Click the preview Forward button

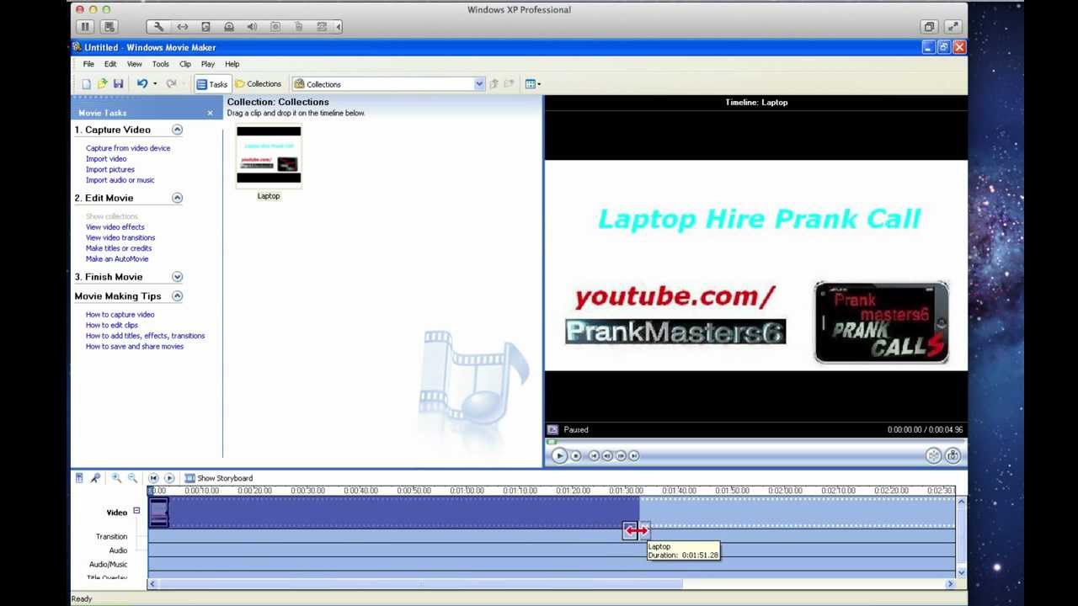tap(634, 455)
